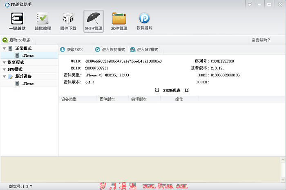286x190 pixels.
Task: Click the 启动TSS服务 green icon
Action: [x=5, y=40]
